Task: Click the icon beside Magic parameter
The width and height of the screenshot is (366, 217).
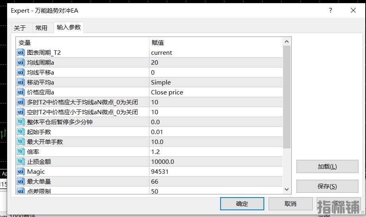Action: coord(21,172)
